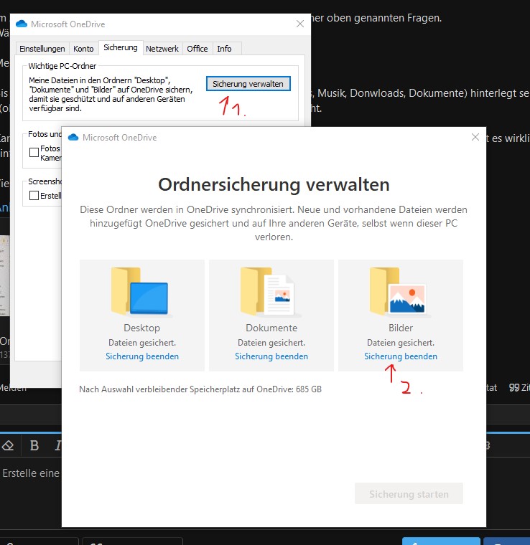Image resolution: width=530 pixels, height=545 pixels.
Task: Click the Sicherung starten button
Action: click(x=409, y=493)
